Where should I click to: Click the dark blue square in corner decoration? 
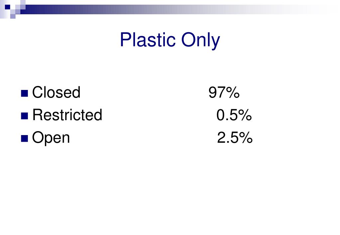click(x=8, y=7)
